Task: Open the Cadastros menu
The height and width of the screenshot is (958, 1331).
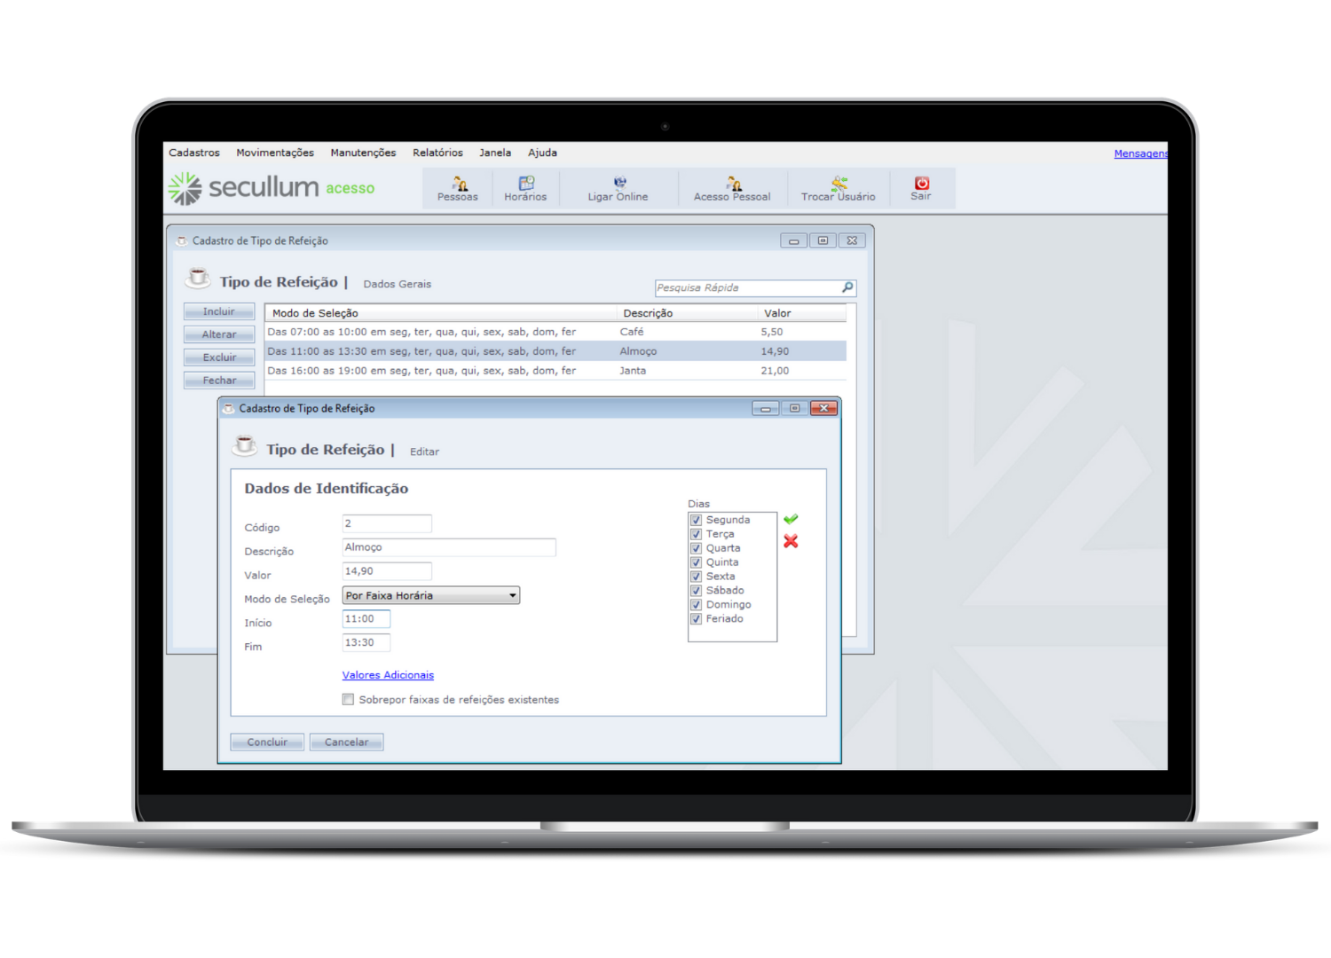Action: [194, 153]
